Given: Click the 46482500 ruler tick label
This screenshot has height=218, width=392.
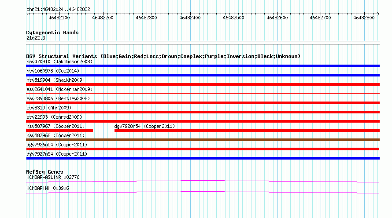Looking at the screenshot, I should (x=233, y=18).
